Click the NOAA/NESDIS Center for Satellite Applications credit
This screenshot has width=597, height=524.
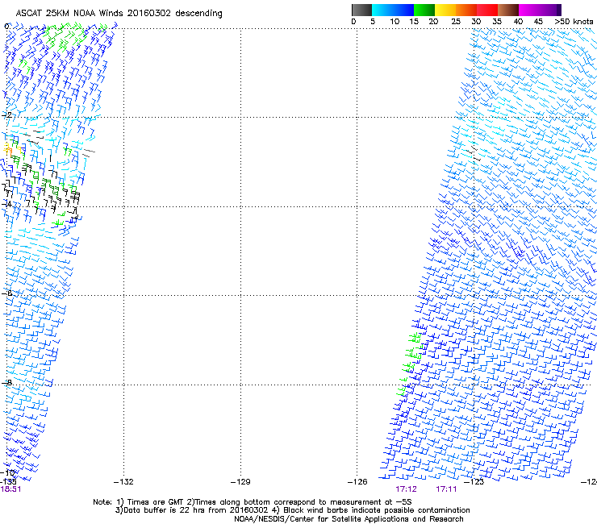click(349, 519)
